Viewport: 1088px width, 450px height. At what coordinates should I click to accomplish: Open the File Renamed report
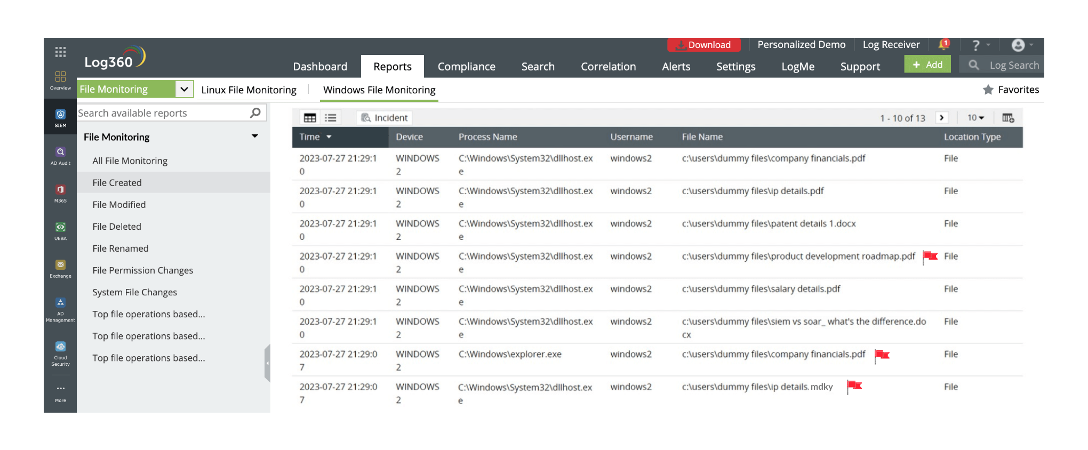click(x=121, y=248)
